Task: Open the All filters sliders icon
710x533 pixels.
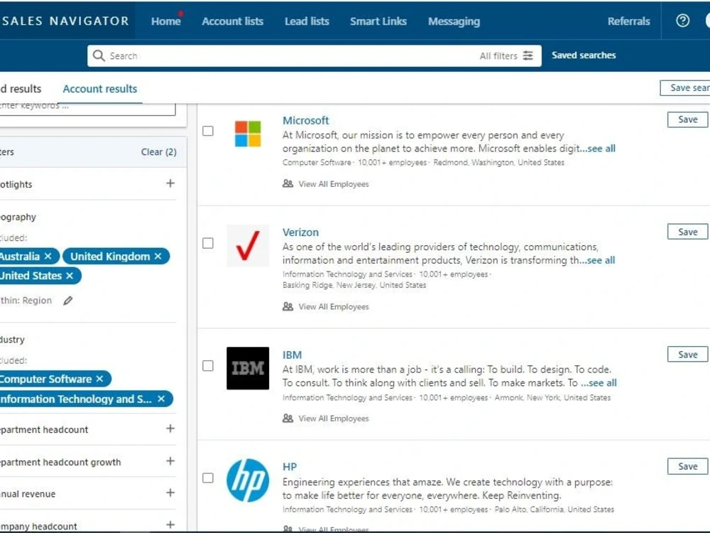Action: [x=528, y=55]
